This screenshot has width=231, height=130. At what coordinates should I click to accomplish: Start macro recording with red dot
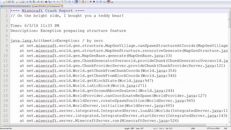coord(91,2)
